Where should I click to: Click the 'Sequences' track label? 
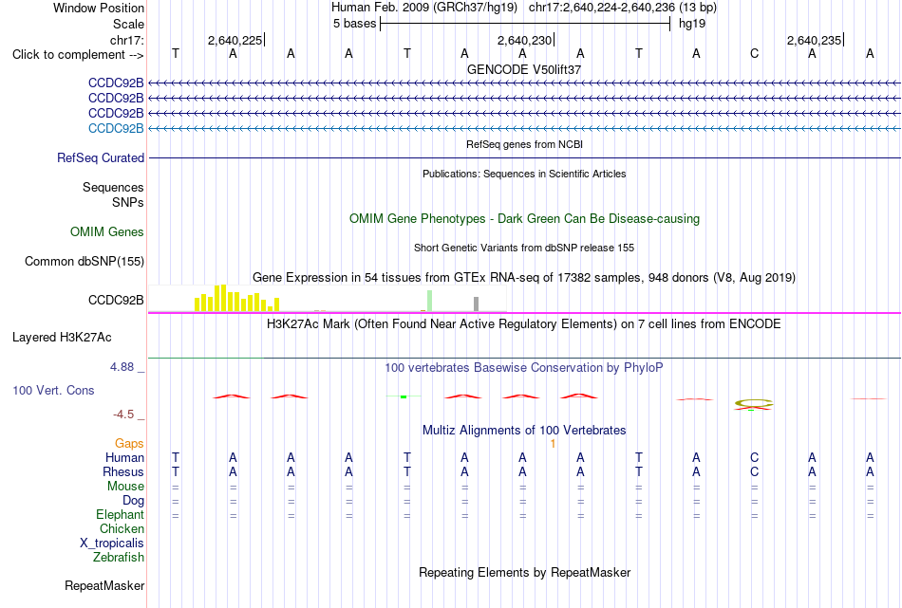113,188
